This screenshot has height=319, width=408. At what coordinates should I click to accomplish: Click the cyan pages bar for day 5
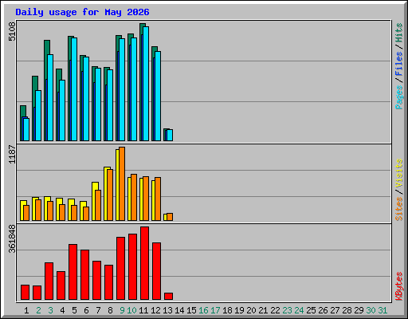tap(74, 89)
